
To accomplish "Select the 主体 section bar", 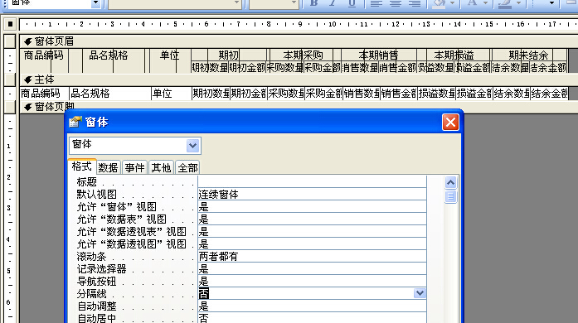I will click(299, 80).
